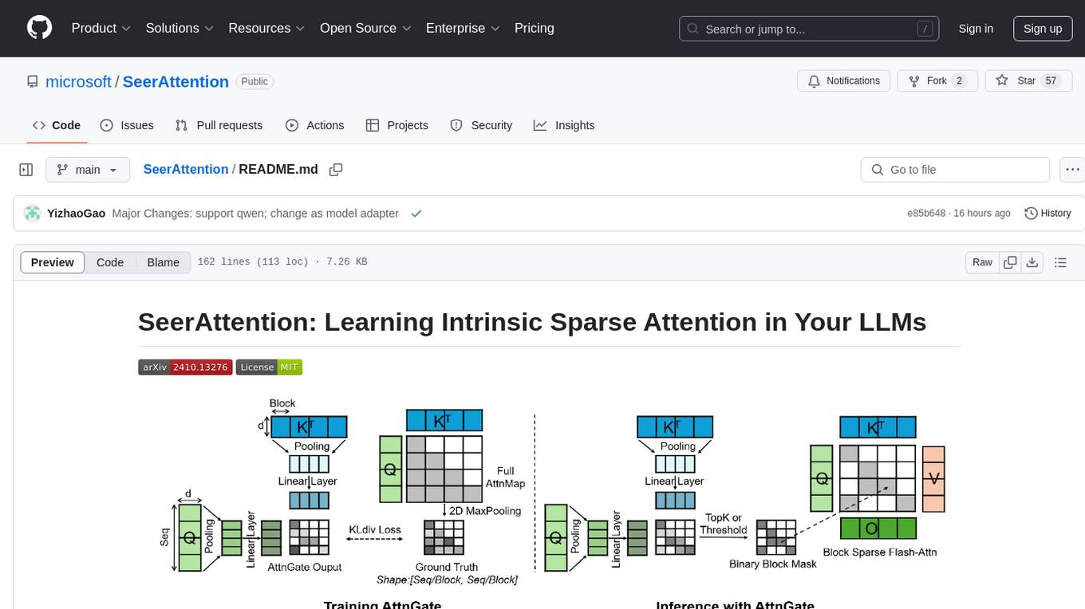Open the Security tab
The image size is (1085, 609).
481,125
